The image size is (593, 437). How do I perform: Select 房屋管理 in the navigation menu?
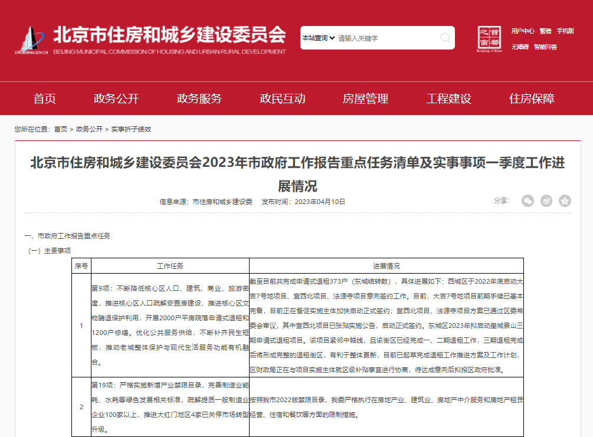[366, 99]
